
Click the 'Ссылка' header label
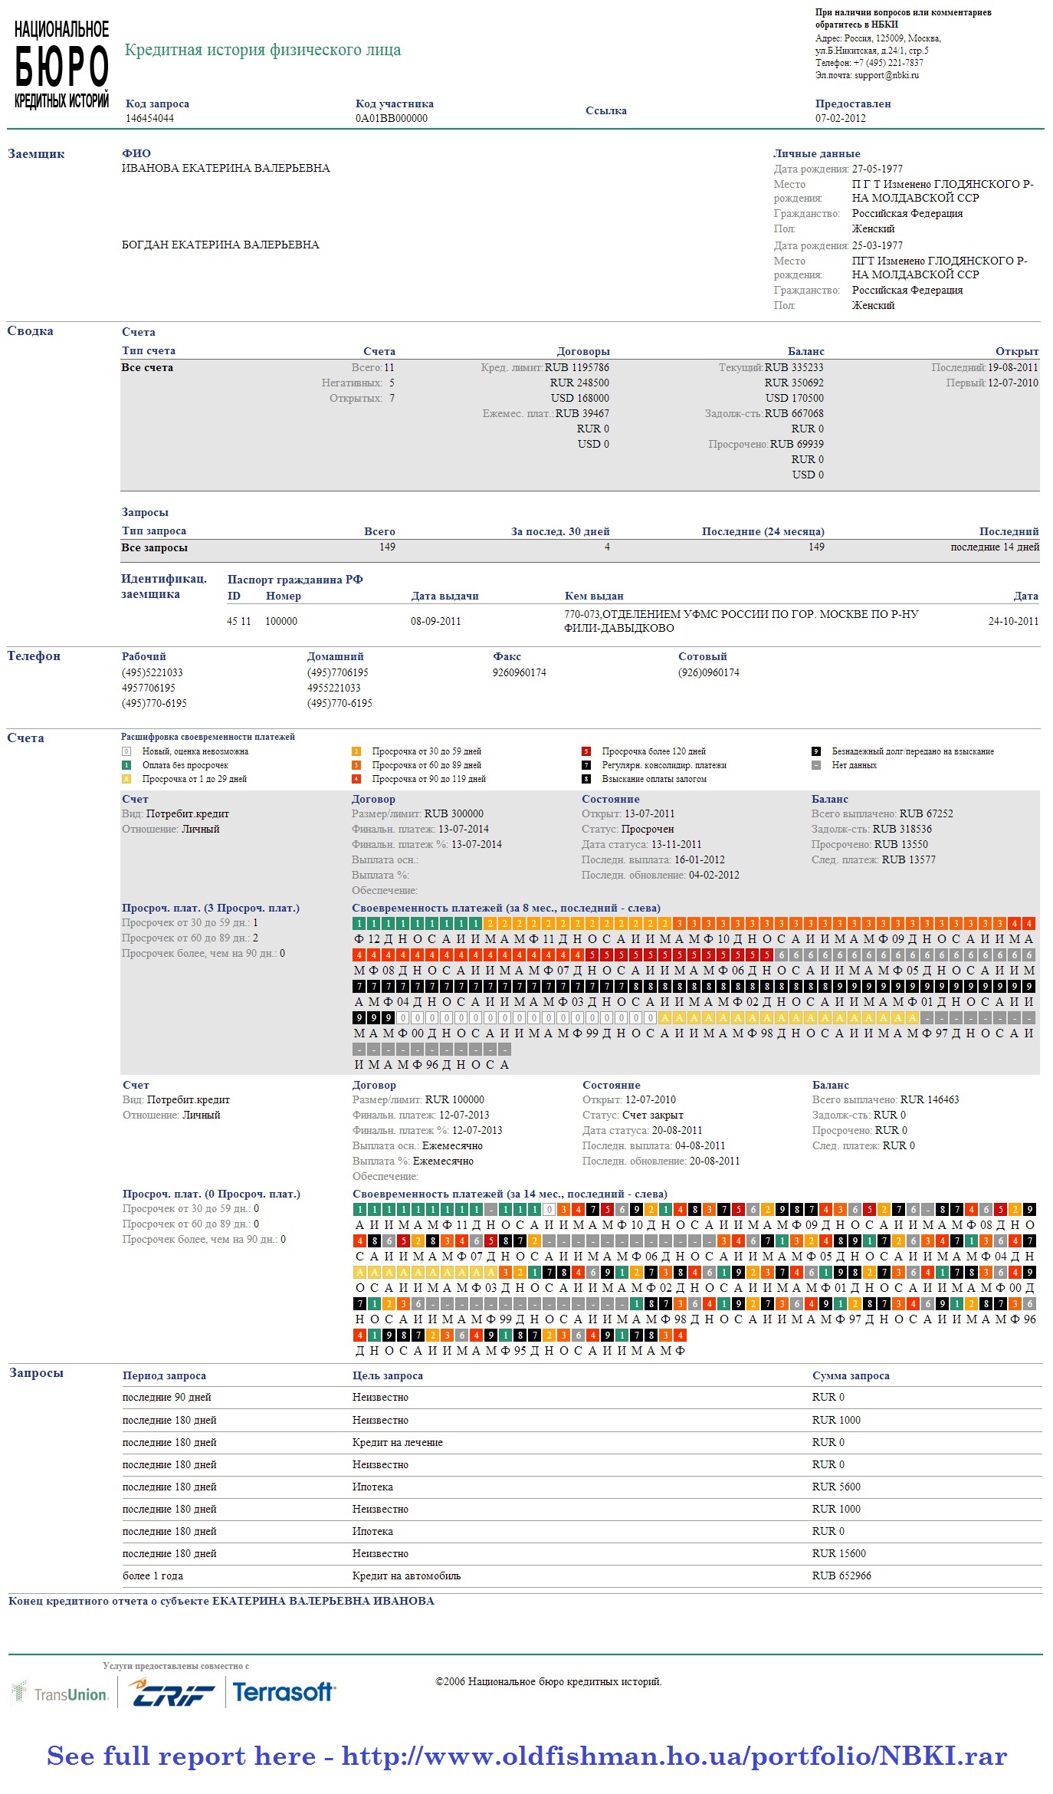click(605, 110)
